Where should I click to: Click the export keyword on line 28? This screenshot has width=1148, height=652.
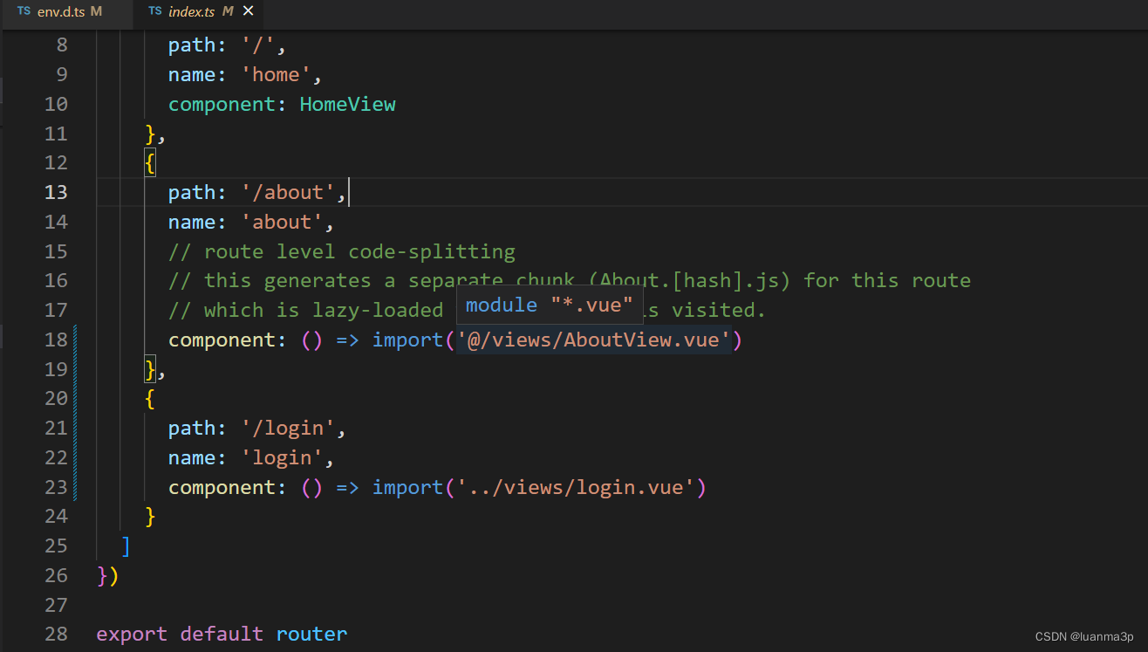point(132,634)
